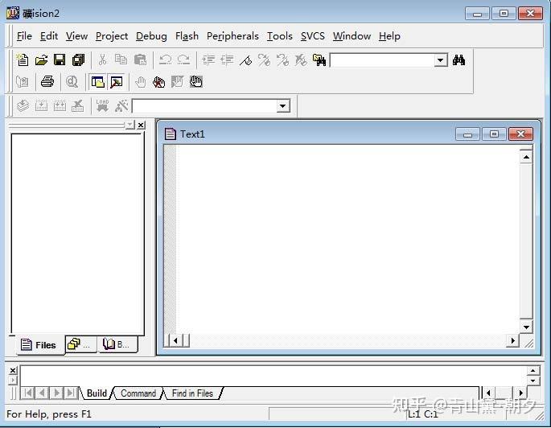Open the Help menu
The width and height of the screenshot is (551, 428).
389,36
